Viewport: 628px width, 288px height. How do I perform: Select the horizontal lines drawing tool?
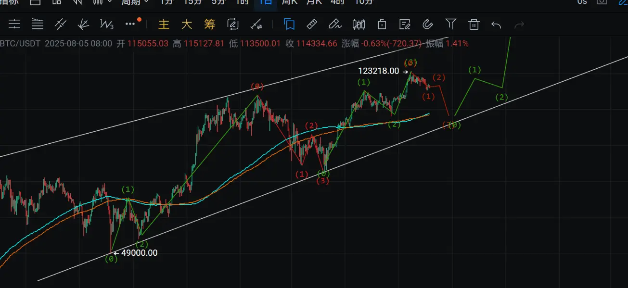point(14,24)
